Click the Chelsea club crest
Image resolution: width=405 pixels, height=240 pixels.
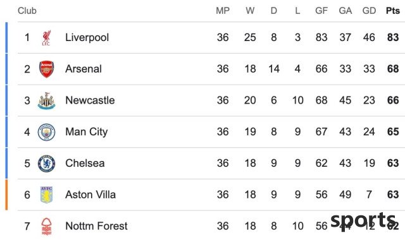(46, 164)
